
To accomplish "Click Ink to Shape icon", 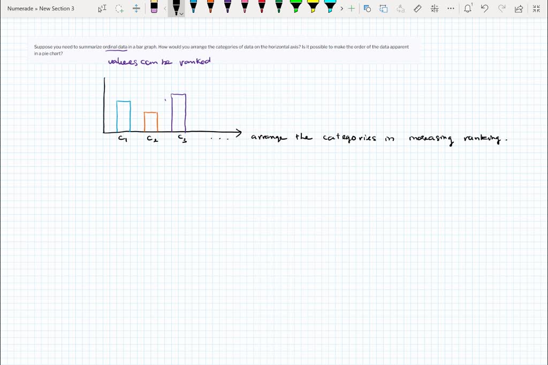I will [384, 9].
